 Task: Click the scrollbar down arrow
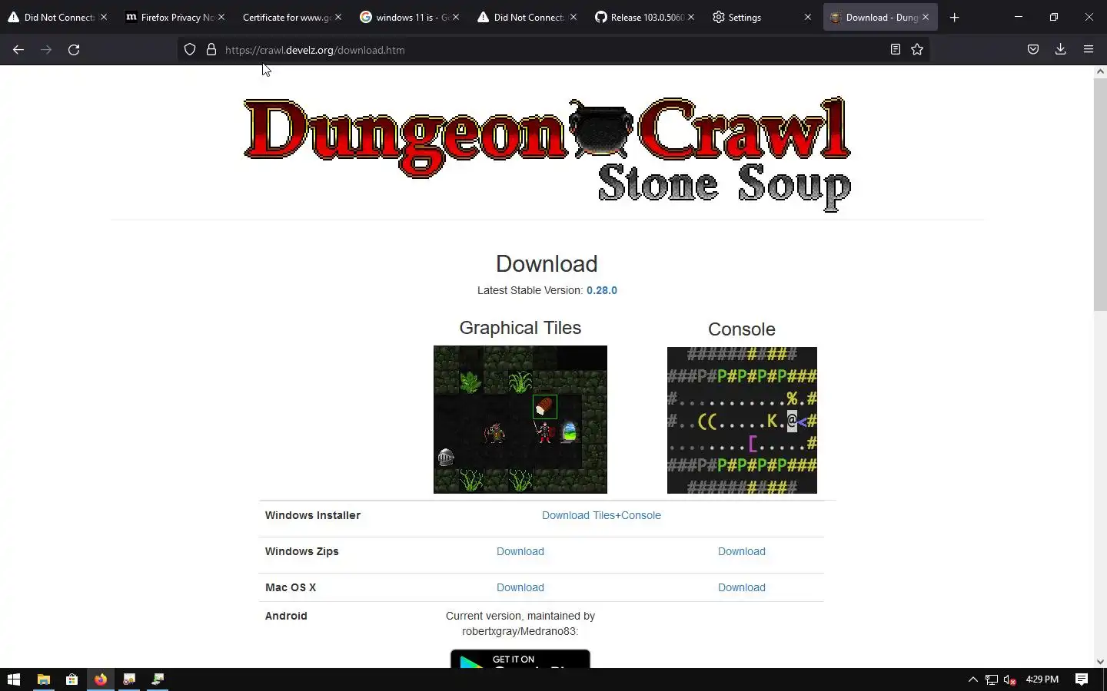(1100, 661)
